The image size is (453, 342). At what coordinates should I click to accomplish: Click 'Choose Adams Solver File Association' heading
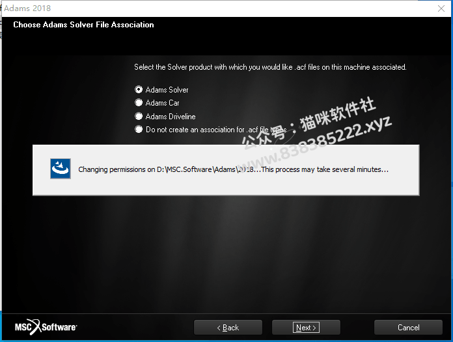click(x=83, y=25)
